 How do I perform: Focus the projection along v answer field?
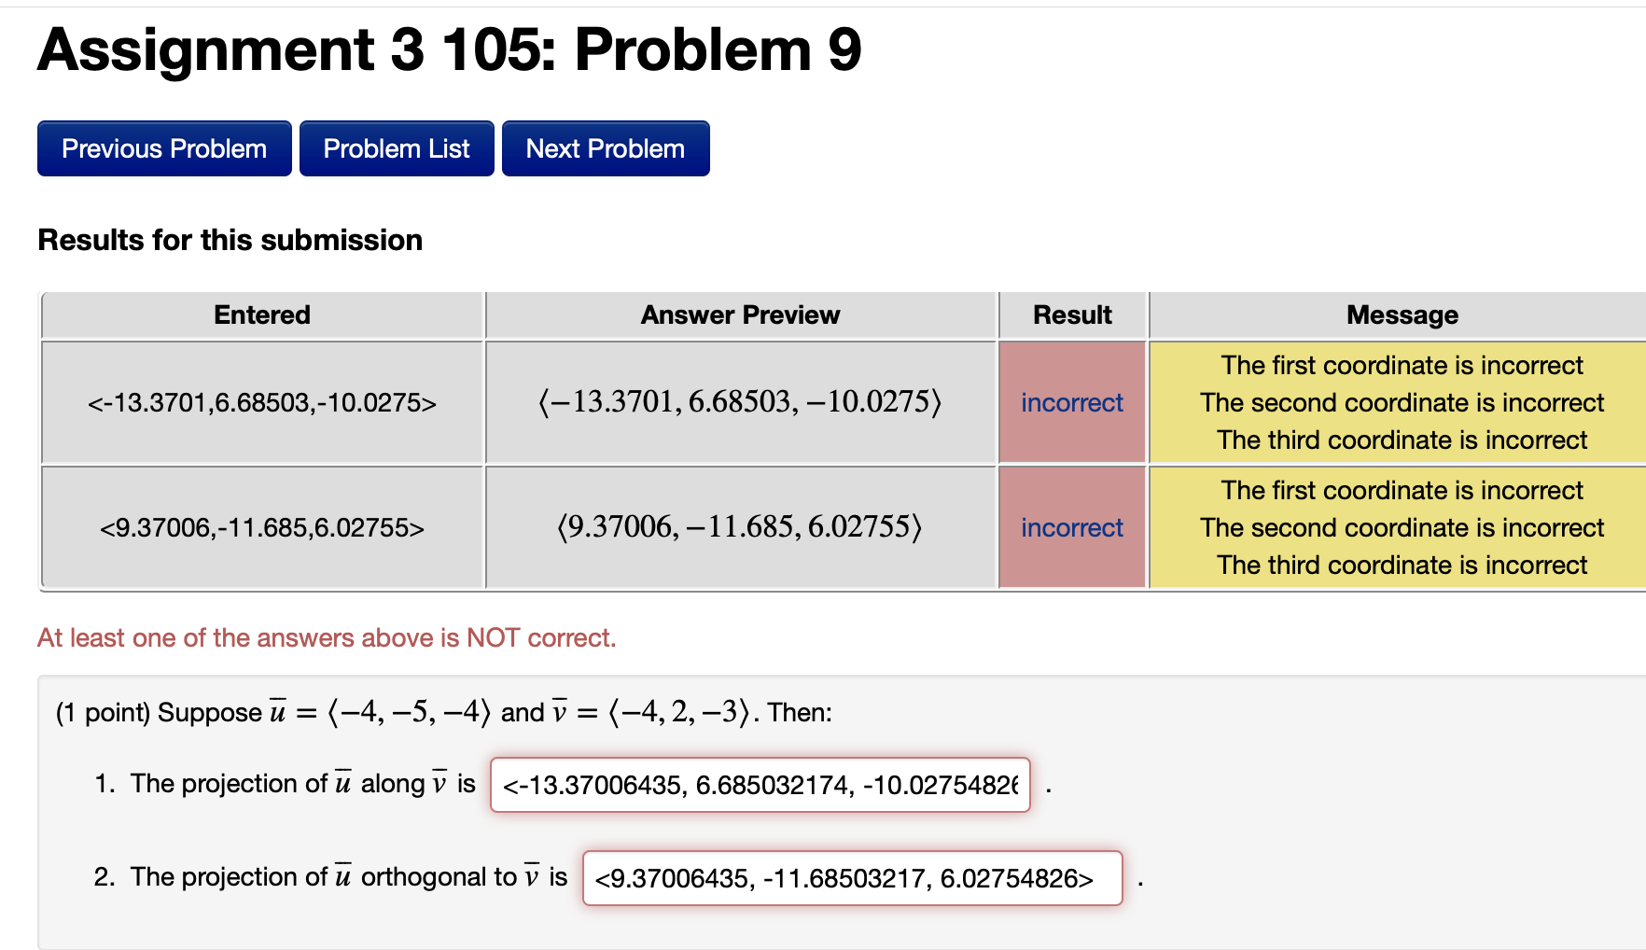pyautogui.click(x=760, y=785)
